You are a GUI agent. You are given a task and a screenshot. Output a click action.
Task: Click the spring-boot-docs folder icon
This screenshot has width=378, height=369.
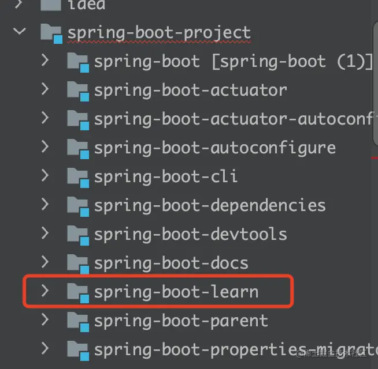tap(78, 265)
